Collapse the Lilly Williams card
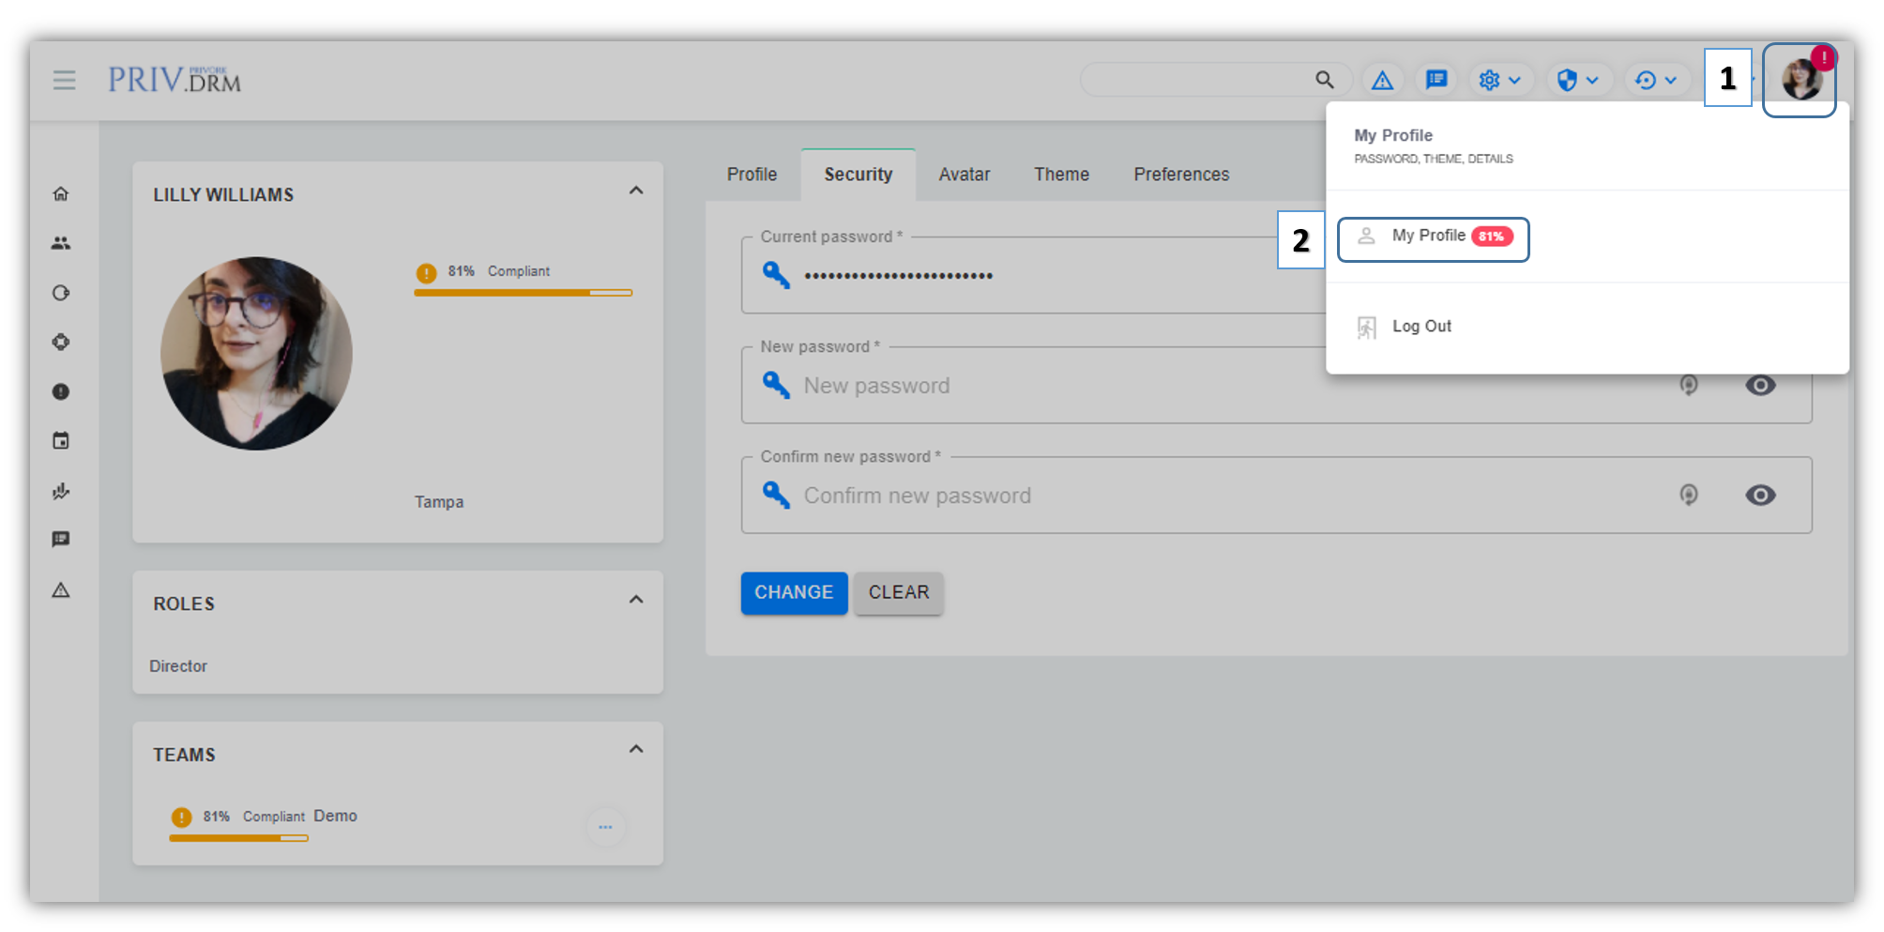The image size is (1884, 932). 636,191
